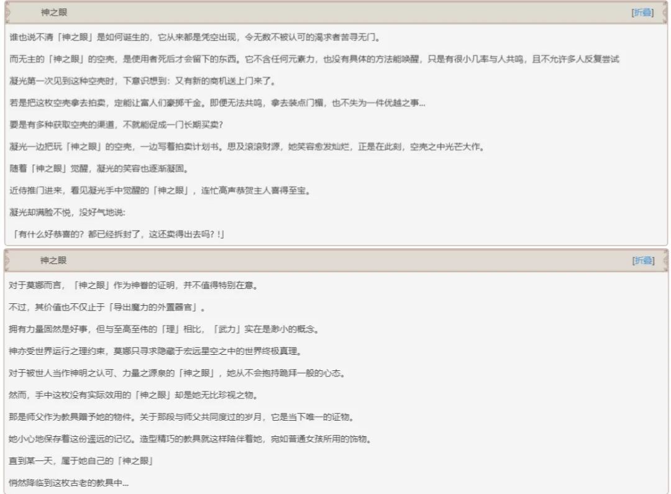
Task: Click the line 随着「神之眼」觉醒，凝光的笑容也逐渐凝固
Action: tap(99, 168)
